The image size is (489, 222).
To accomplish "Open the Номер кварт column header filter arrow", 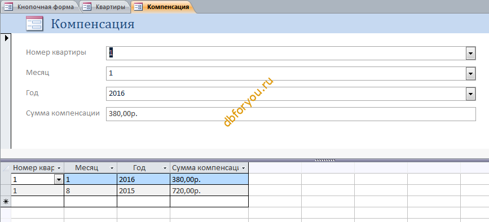I will pyautogui.click(x=59, y=168).
